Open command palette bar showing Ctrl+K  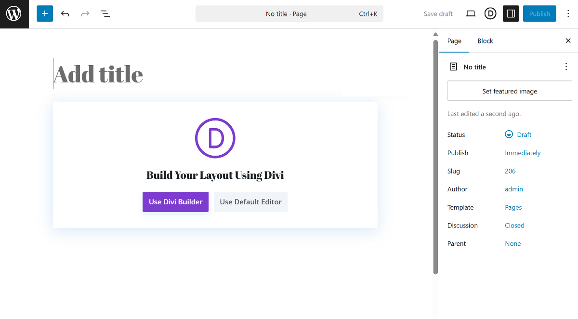click(x=289, y=14)
